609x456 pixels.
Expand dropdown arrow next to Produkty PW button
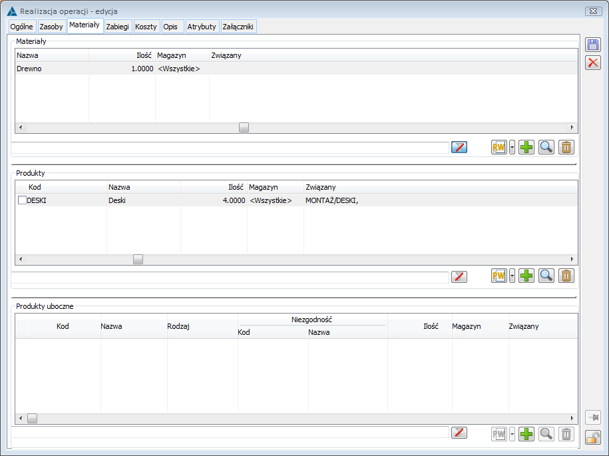coord(512,276)
